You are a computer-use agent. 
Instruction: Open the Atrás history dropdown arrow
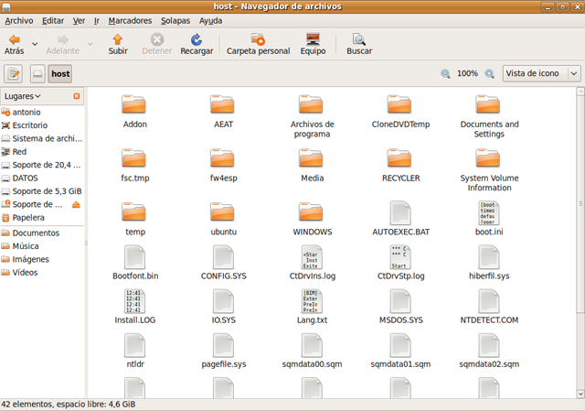coord(36,43)
